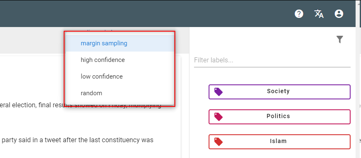Click the pink tag icon on Politics

click(218, 116)
